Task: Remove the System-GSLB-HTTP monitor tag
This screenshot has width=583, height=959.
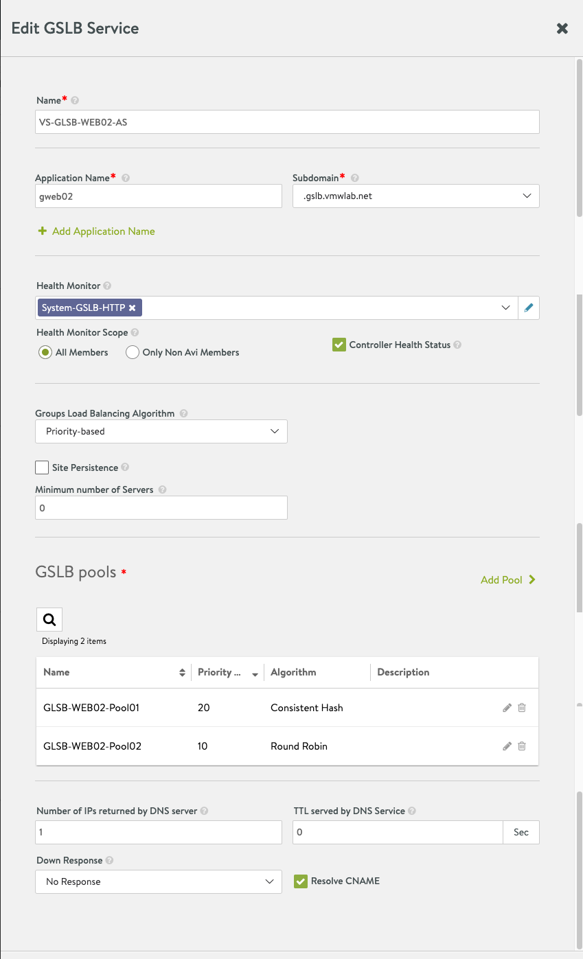Action: pos(132,308)
